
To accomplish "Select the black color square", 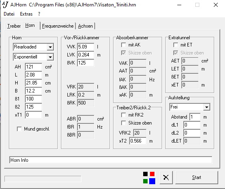I will pos(145,174).
